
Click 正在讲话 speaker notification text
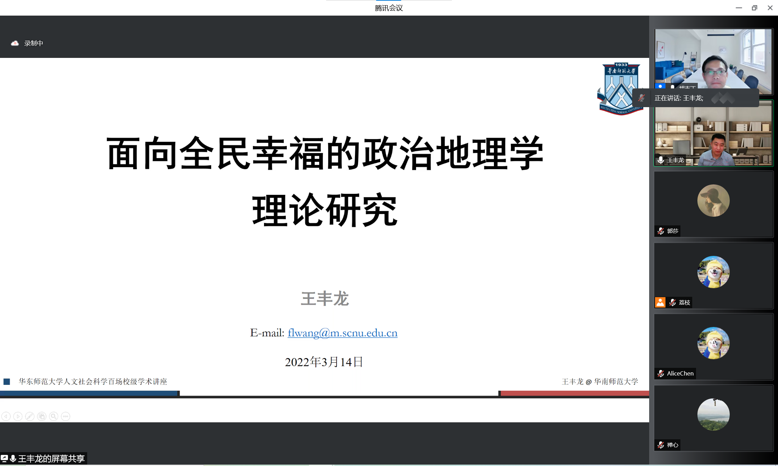click(x=679, y=98)
